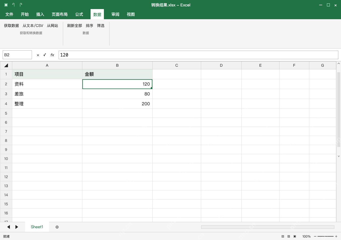This screenshot has height=240, width=341.
Task: Click the 100% zoom level text
Action: point(306,236)
